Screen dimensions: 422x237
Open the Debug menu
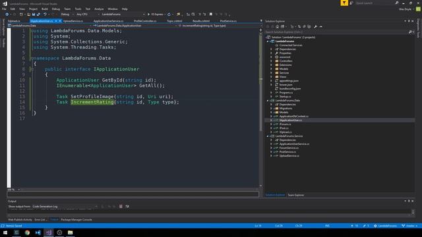(x=56, y=9)
